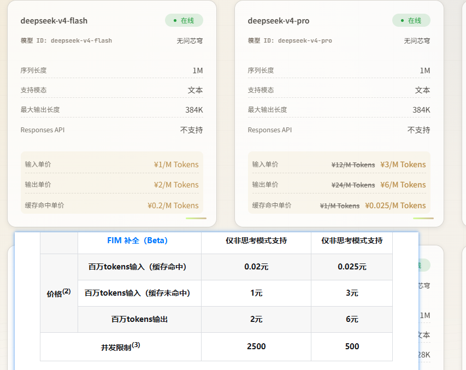Screen dimensions: 466x370
Task: Click 最大输出长度 384K on flash card
Action: click(194, 110)
